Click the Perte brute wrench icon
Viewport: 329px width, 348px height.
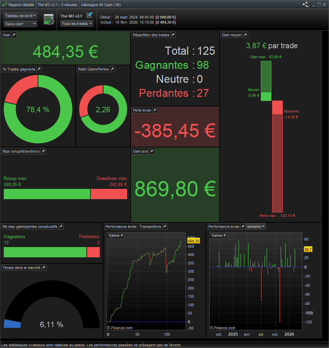155,110
